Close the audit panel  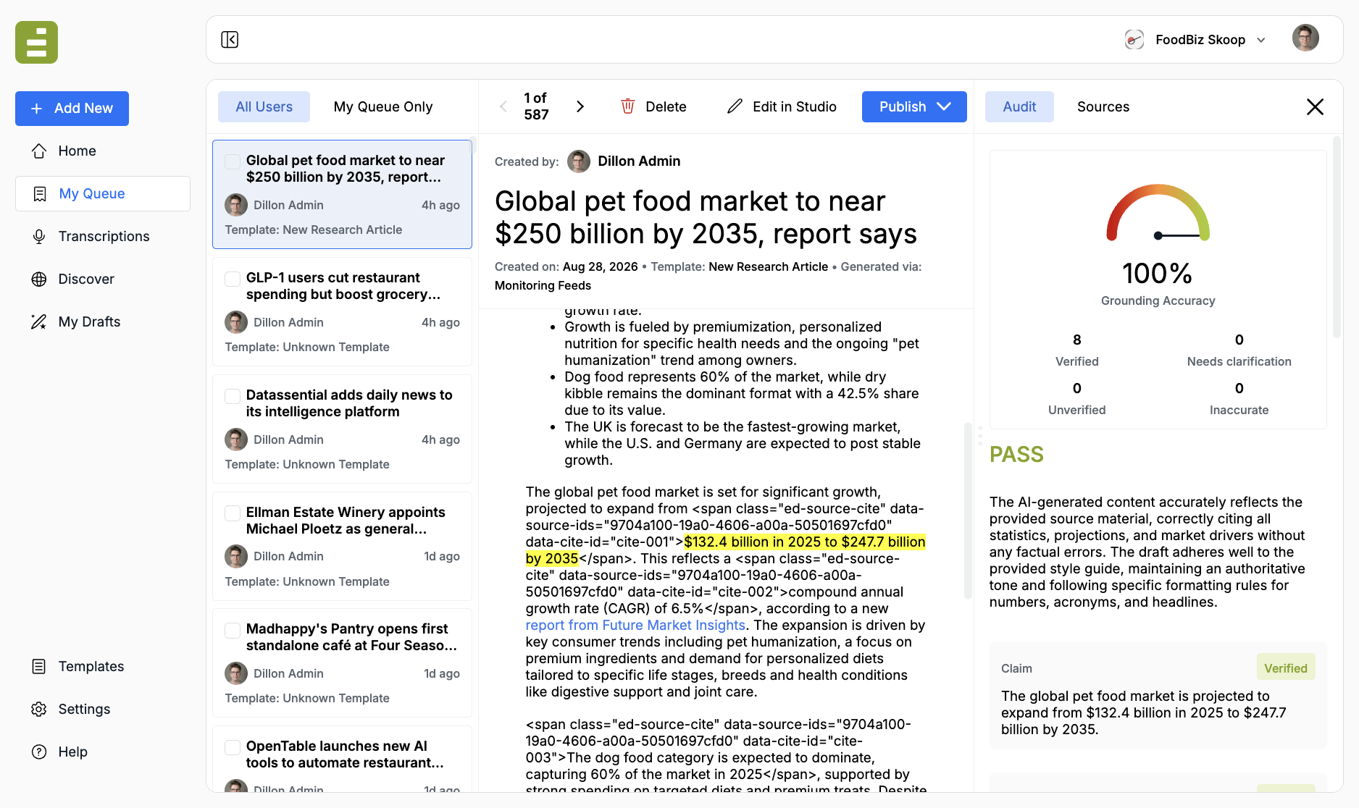pos(1315,106)
